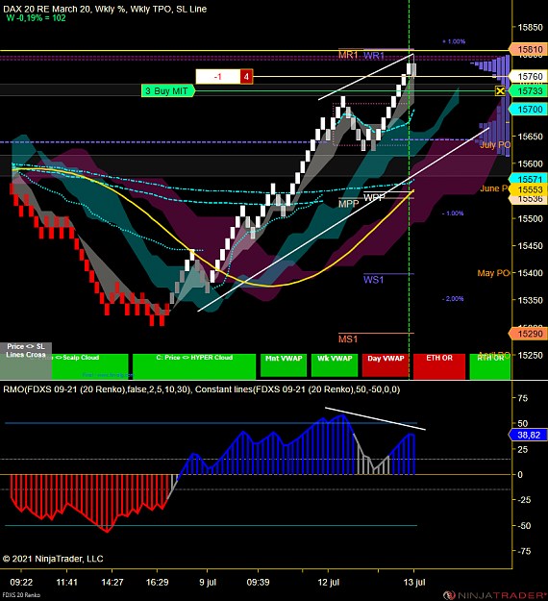Click the yellow X cancel-order icon
Screen dimensions: 548x601
pos(500,90)
